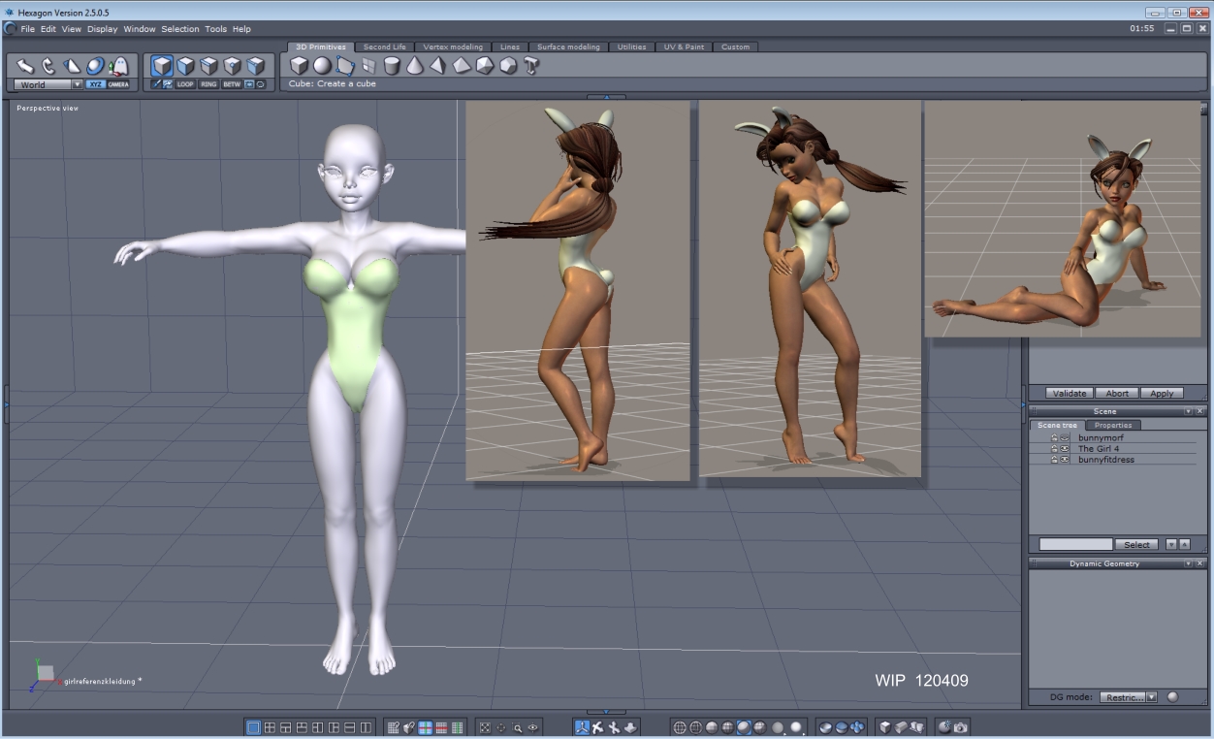Select the Cube primitive tool

tap(299, 65)
